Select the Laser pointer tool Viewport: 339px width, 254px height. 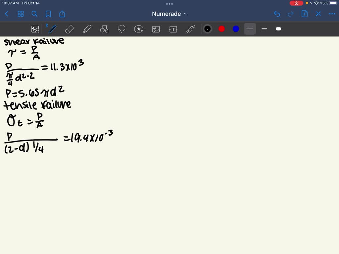[x=190, y=29]
